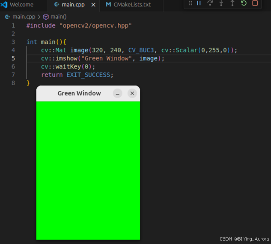
Task: Click the C++ file icon on main.cpp tab
Action: click(57, 4)
